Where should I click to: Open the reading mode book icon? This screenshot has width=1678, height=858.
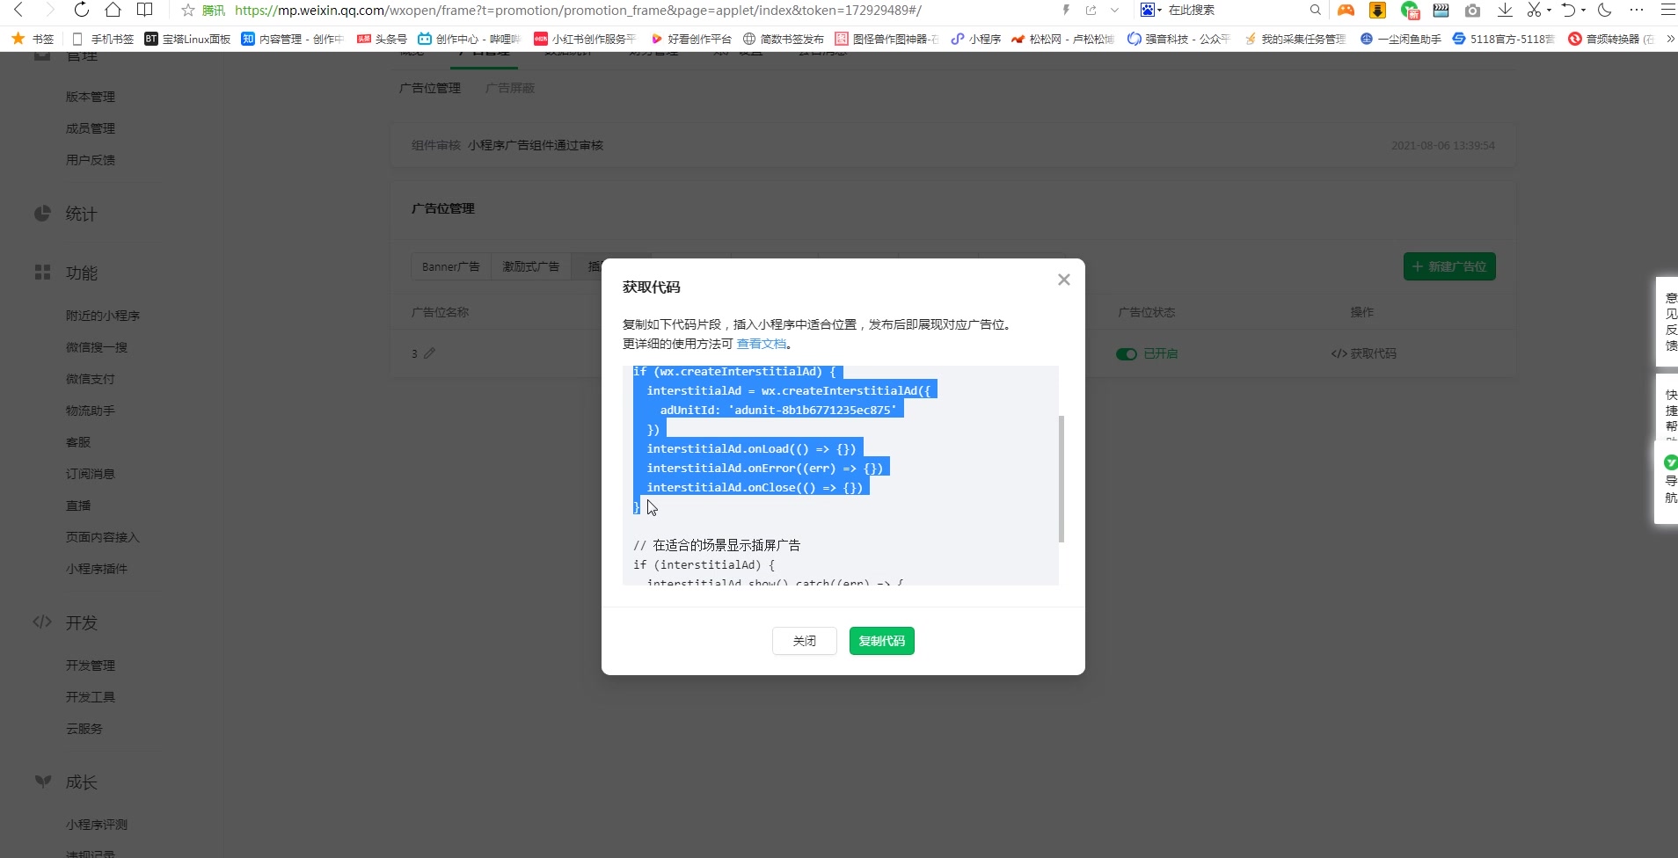145,10
